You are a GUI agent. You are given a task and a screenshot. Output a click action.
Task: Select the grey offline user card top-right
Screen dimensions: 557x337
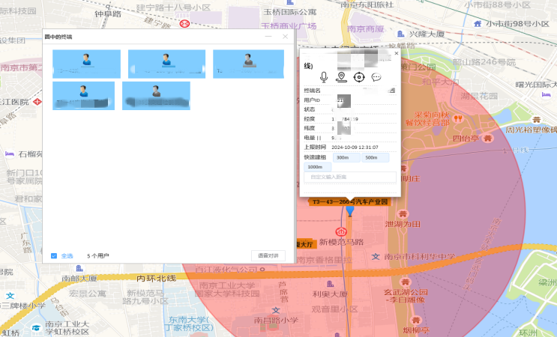pos(248,64)
